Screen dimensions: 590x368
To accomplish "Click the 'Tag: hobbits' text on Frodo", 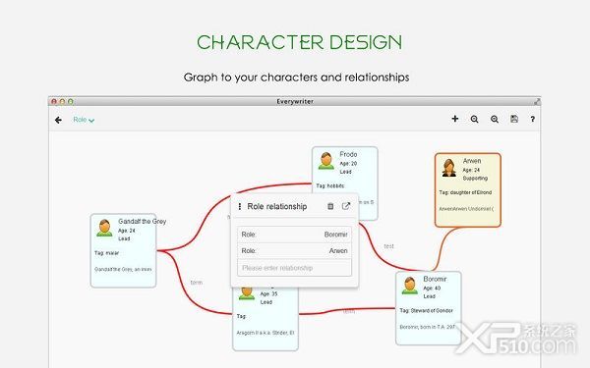I will point(330,185).
